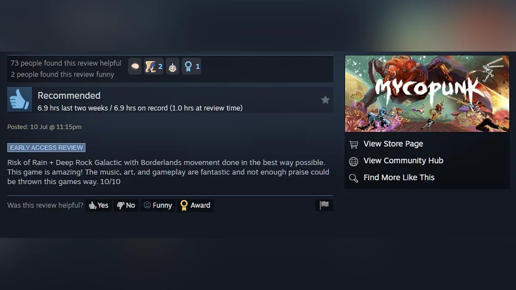Click the magnifying glass icon
This screenshot has height=290, width=516.
point(353,178)
